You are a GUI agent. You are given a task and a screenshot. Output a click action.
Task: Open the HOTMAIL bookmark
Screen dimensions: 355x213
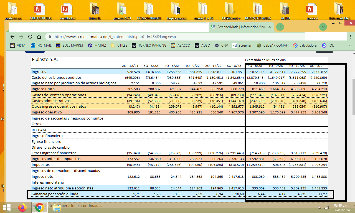[x=41, y=45]
